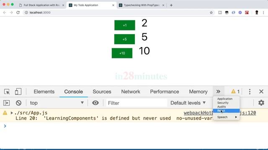Choose React from overflow menu

click(226, 111)
